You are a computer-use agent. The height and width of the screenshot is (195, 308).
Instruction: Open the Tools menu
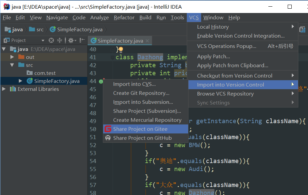[177, 18]
